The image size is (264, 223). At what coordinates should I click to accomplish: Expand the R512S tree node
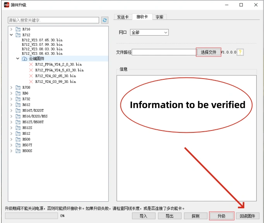[11, 128]
